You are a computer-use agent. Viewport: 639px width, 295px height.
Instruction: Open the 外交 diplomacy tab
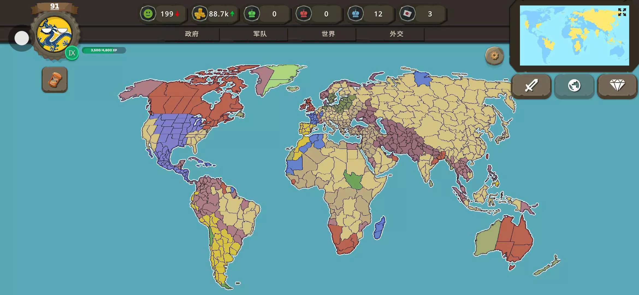[x=397, y=34]
